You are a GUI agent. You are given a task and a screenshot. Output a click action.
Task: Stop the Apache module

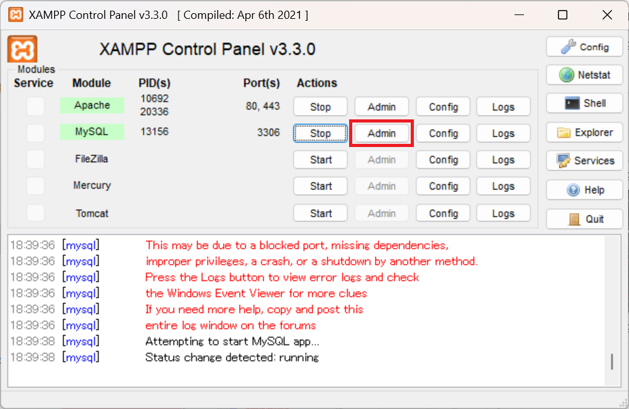[x=320, y=107]
